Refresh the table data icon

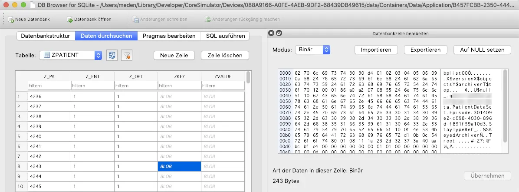tap(112, 55)
